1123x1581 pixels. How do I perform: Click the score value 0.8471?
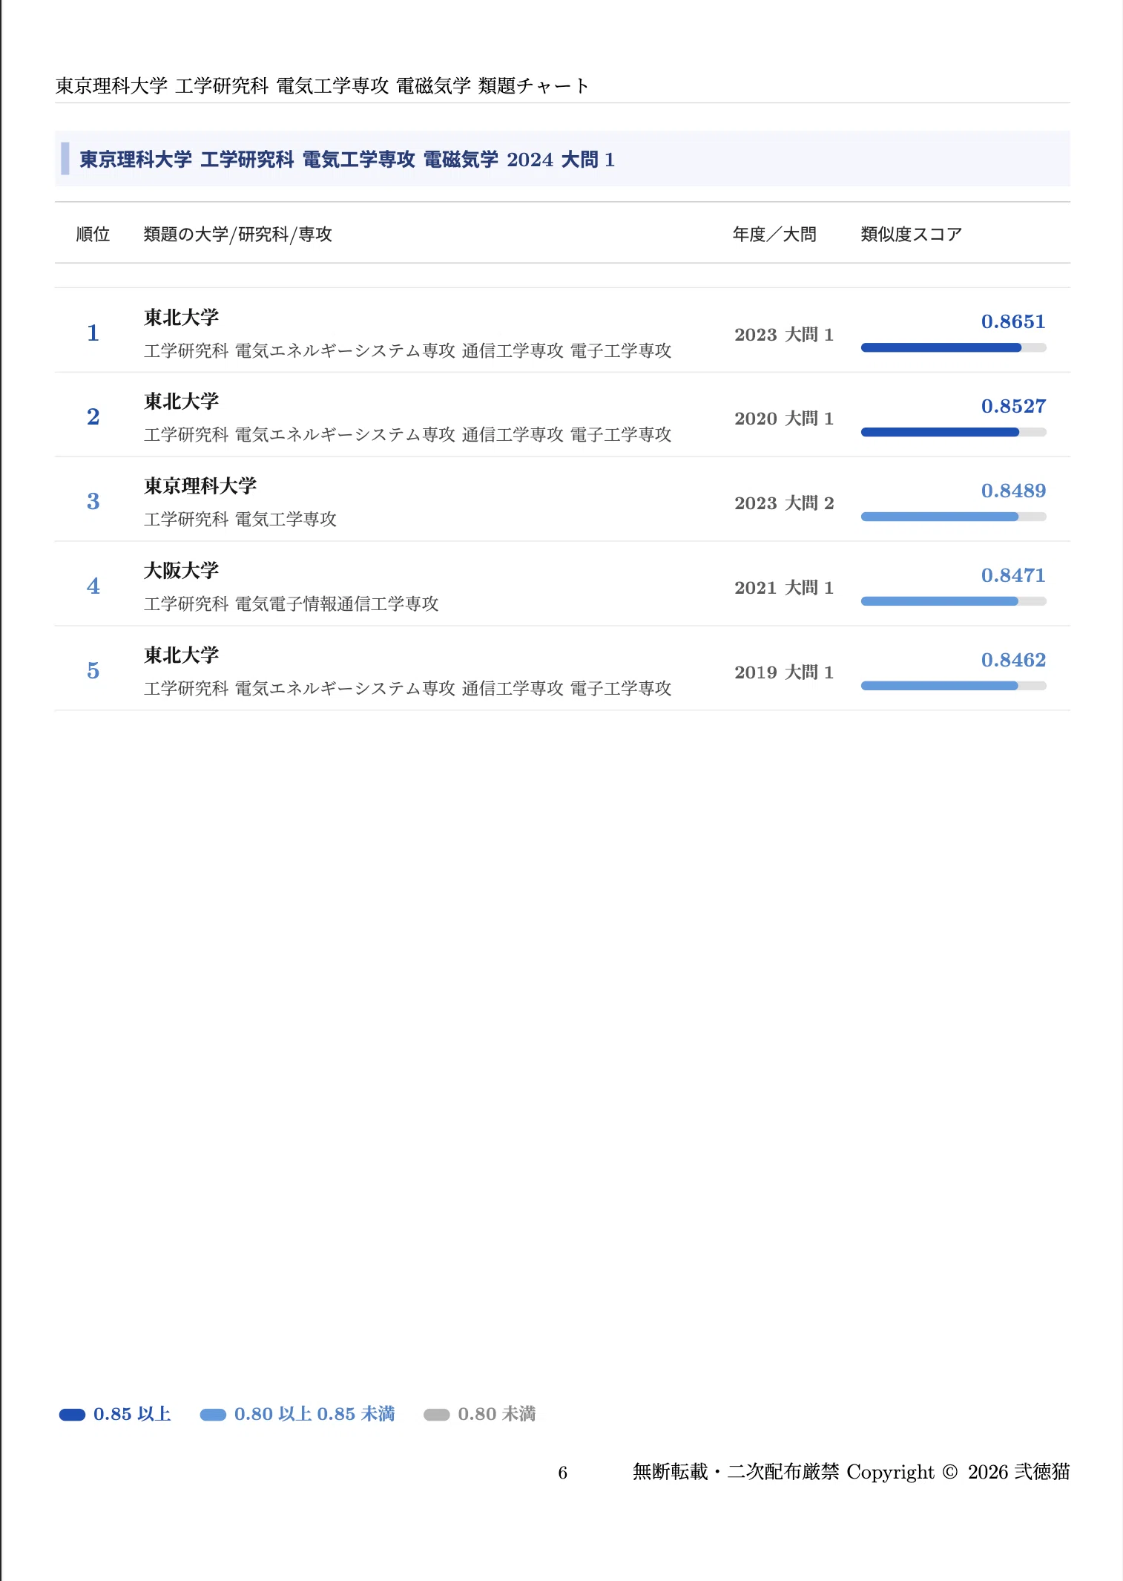click(1013, 575)
